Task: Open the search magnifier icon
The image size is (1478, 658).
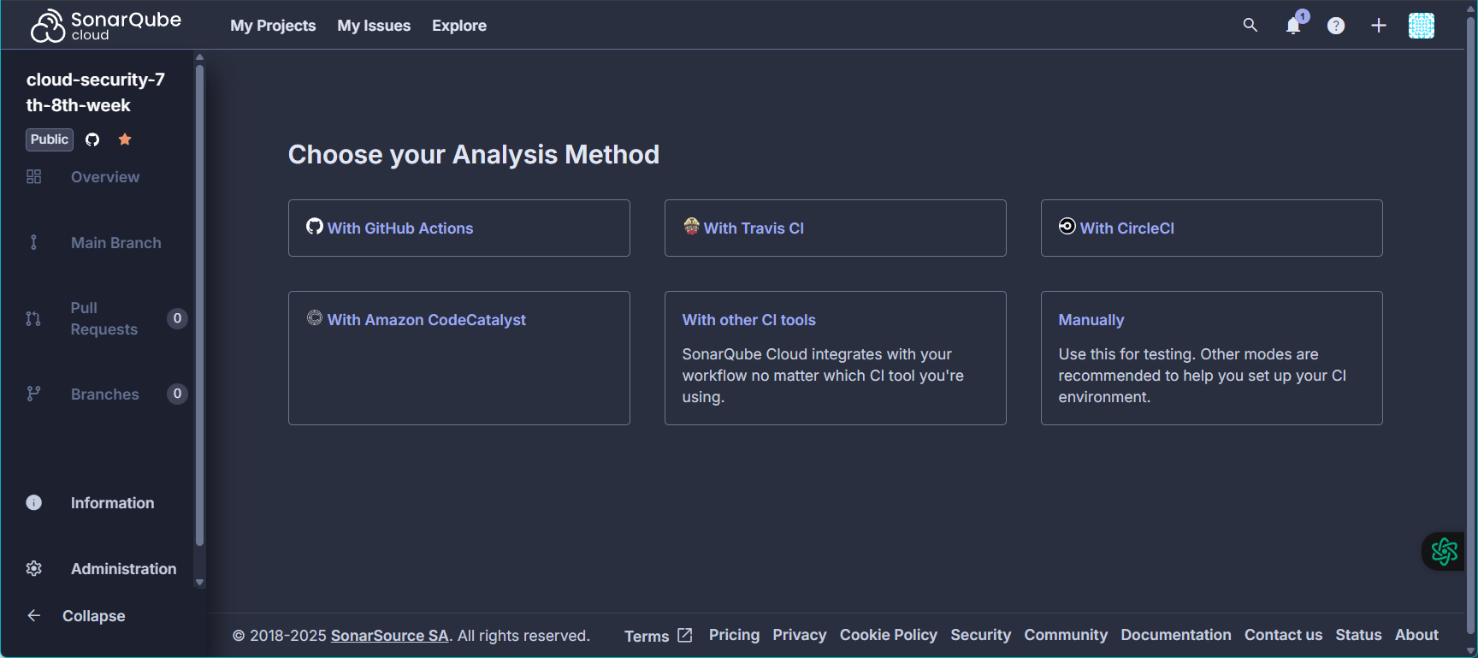Action: tap(1250, 26)
